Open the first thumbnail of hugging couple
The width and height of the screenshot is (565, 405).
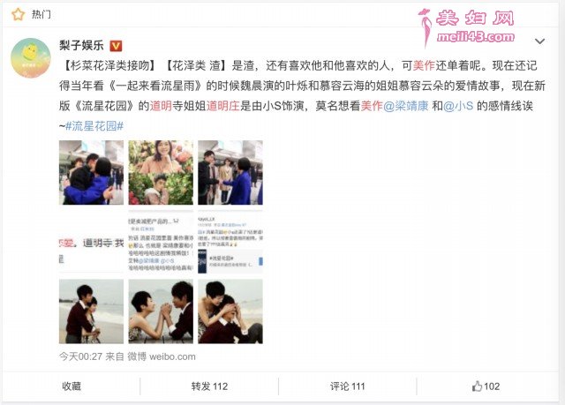tap(91, 172)
